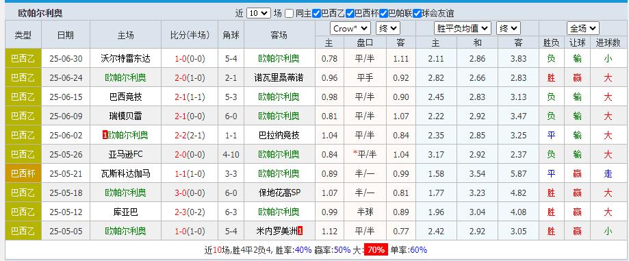
Task: Click the highlighted 70% over rate
Action: click(x=376, y=250)
